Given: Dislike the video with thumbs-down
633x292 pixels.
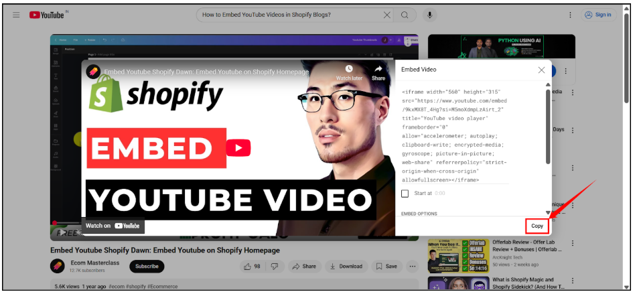Looking at the screenshot, I should point(275,266).
